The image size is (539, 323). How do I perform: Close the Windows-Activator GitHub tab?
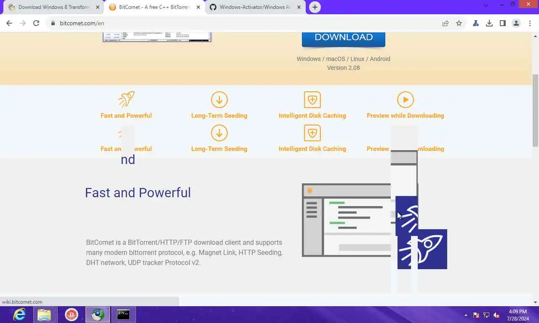pos(299,7)
